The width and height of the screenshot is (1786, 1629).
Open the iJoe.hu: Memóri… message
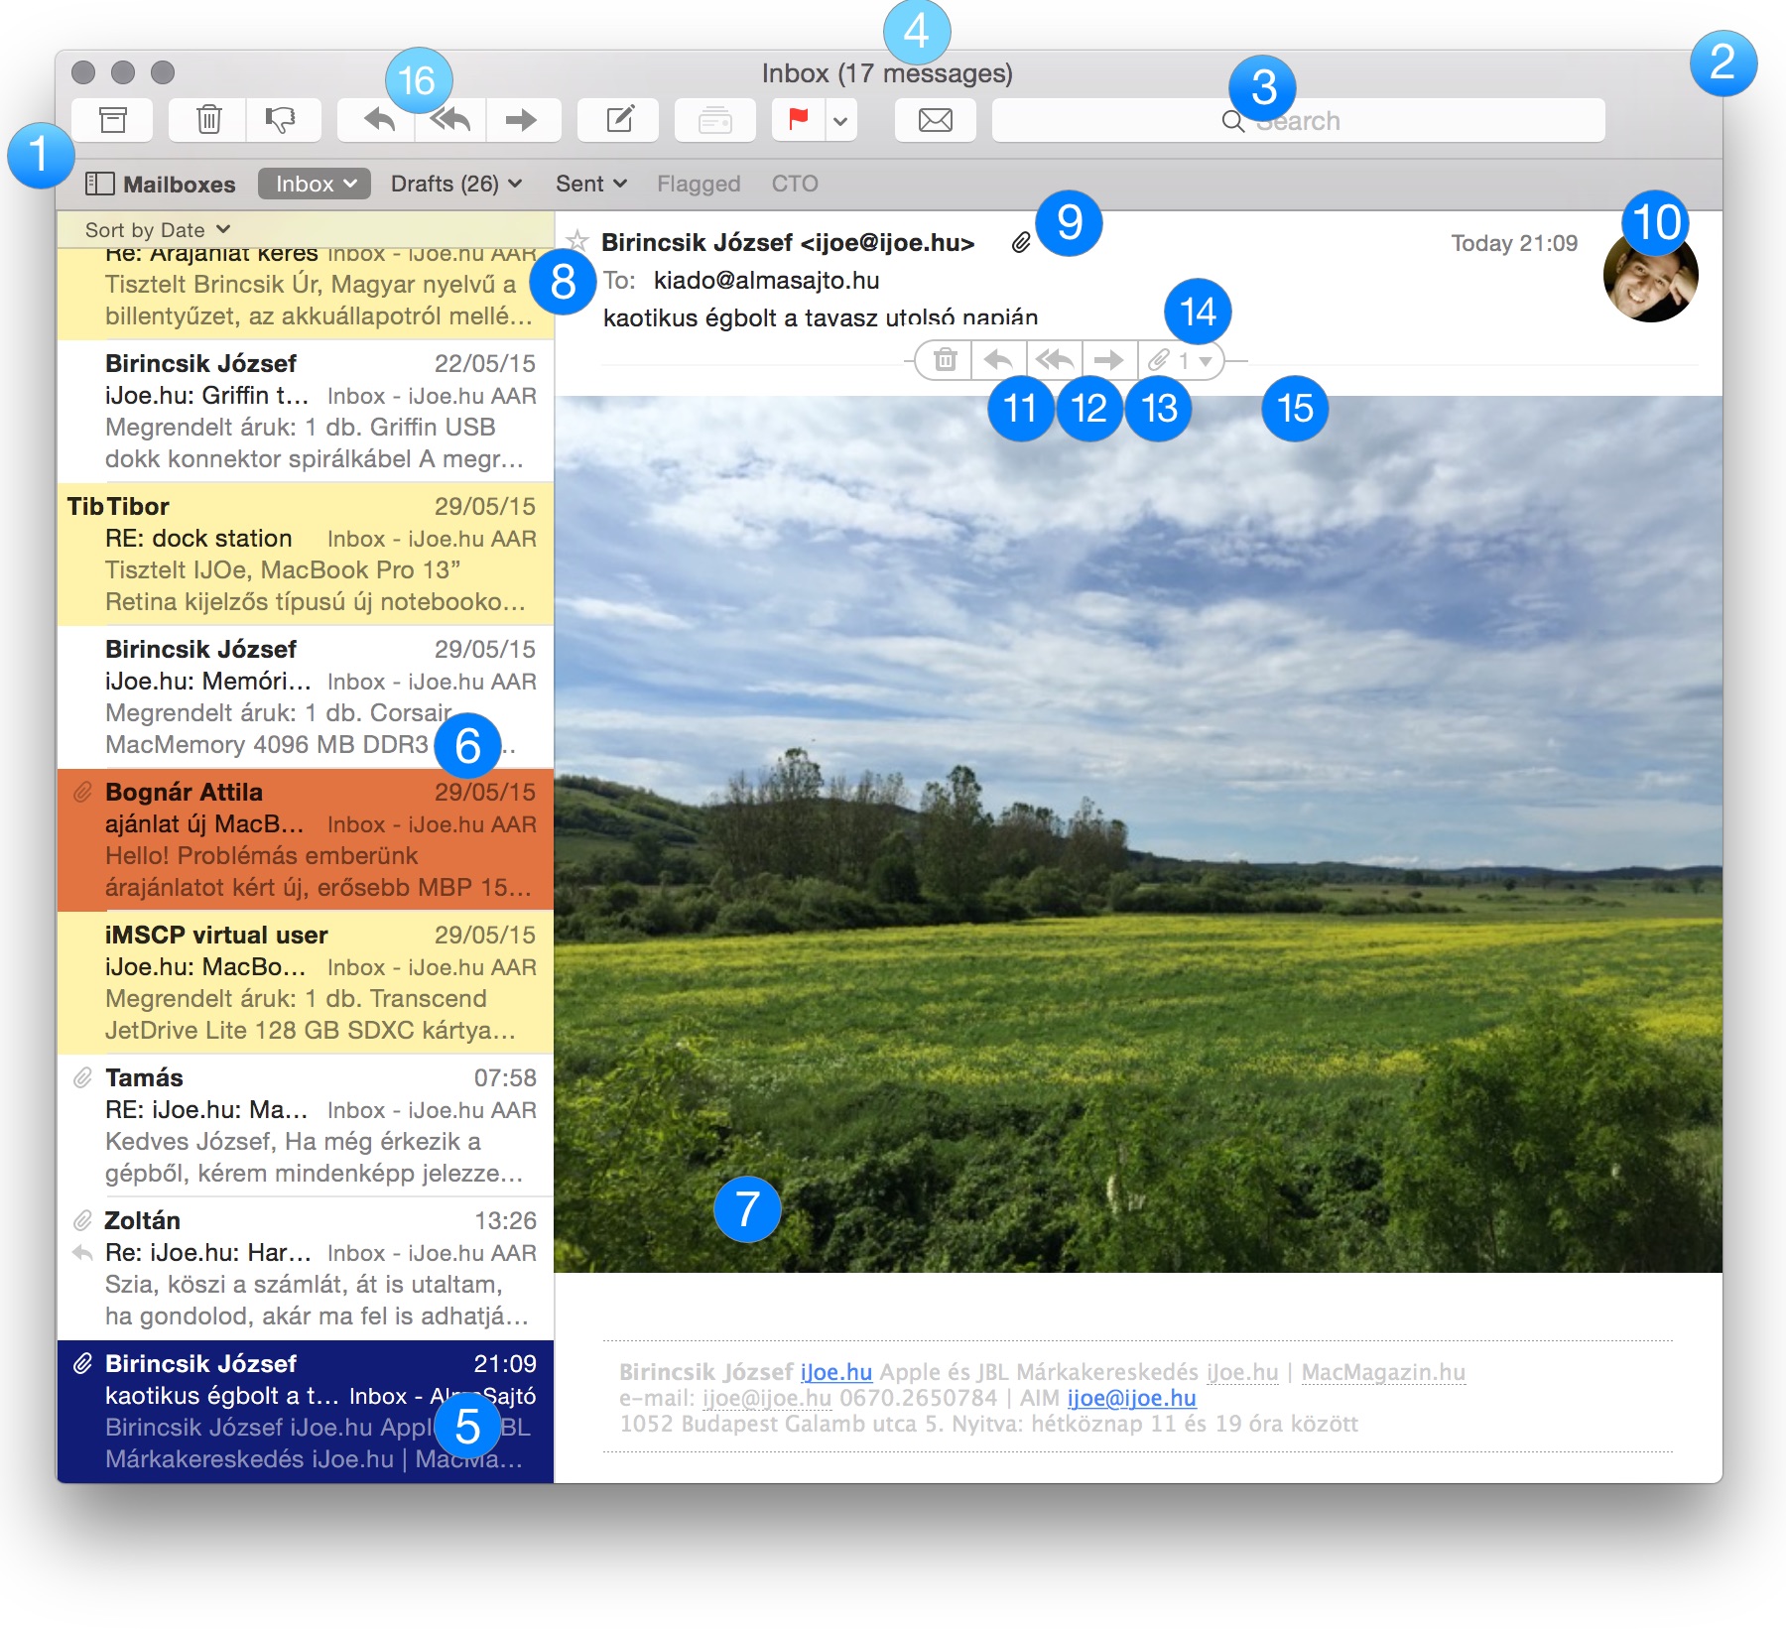point(306,696)
